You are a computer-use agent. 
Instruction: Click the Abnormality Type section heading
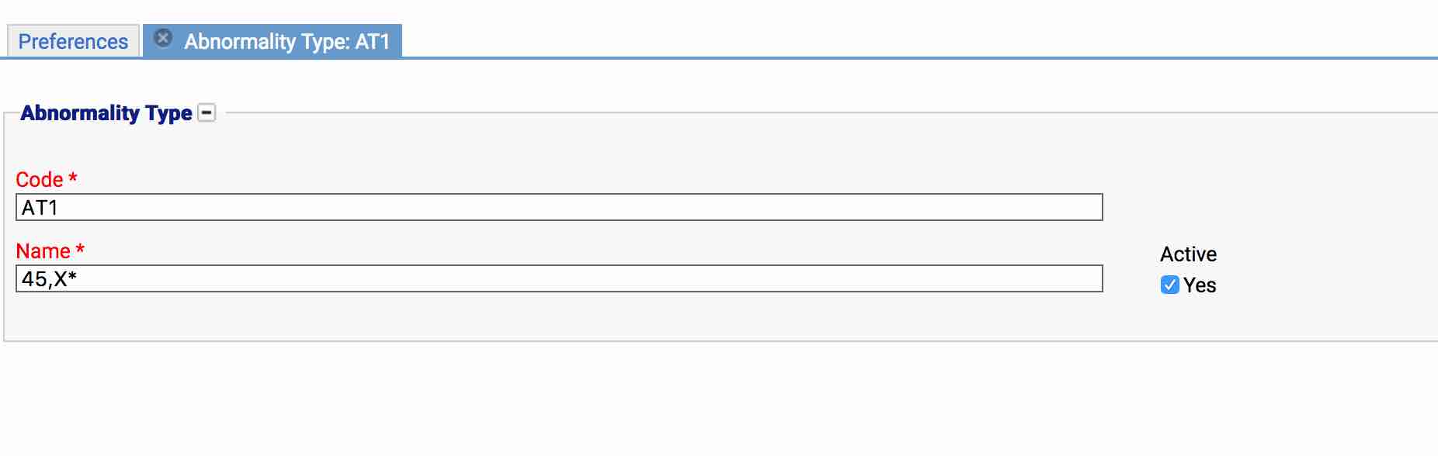pos(106,113)
